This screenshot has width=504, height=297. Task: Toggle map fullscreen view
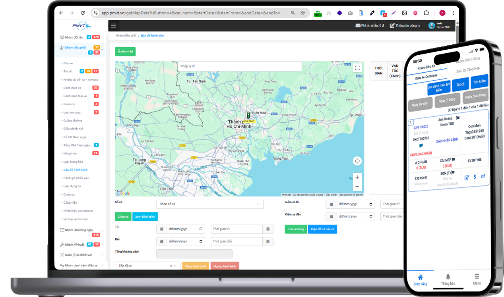pyautogui.click(x=357, y=68)
